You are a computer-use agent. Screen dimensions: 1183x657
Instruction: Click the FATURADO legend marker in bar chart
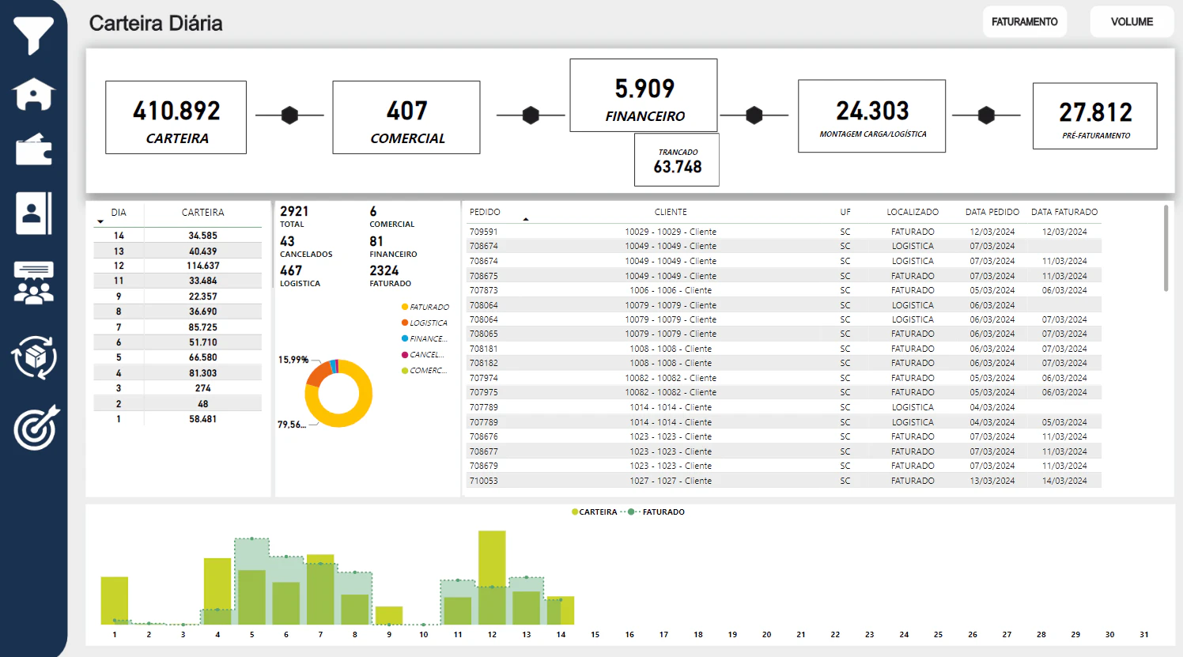[631, 512]
